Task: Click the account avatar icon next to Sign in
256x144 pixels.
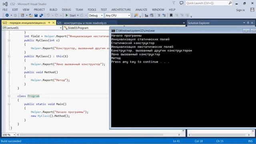Action: 252,10
